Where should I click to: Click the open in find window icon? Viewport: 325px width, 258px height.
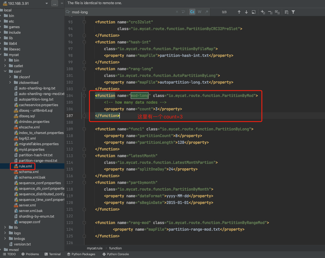[x=254, y=12]
